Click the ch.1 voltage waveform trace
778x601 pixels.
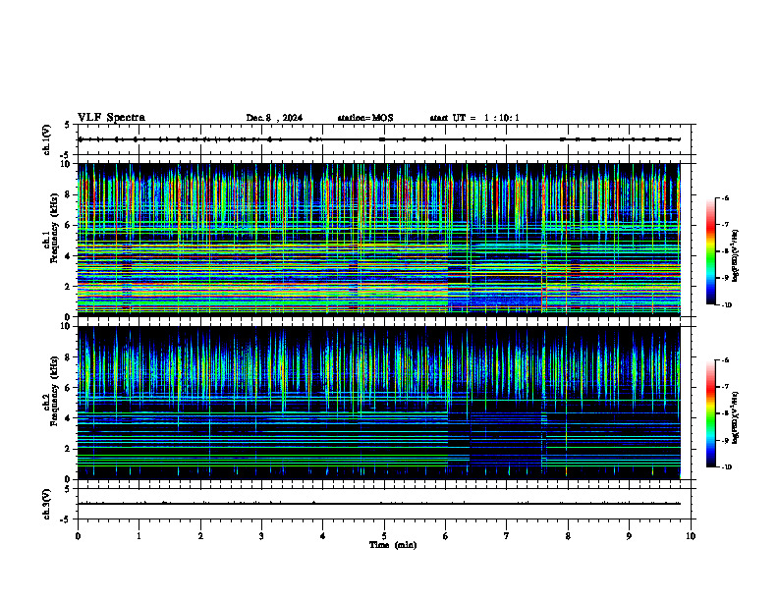click(x=378, y=139)
